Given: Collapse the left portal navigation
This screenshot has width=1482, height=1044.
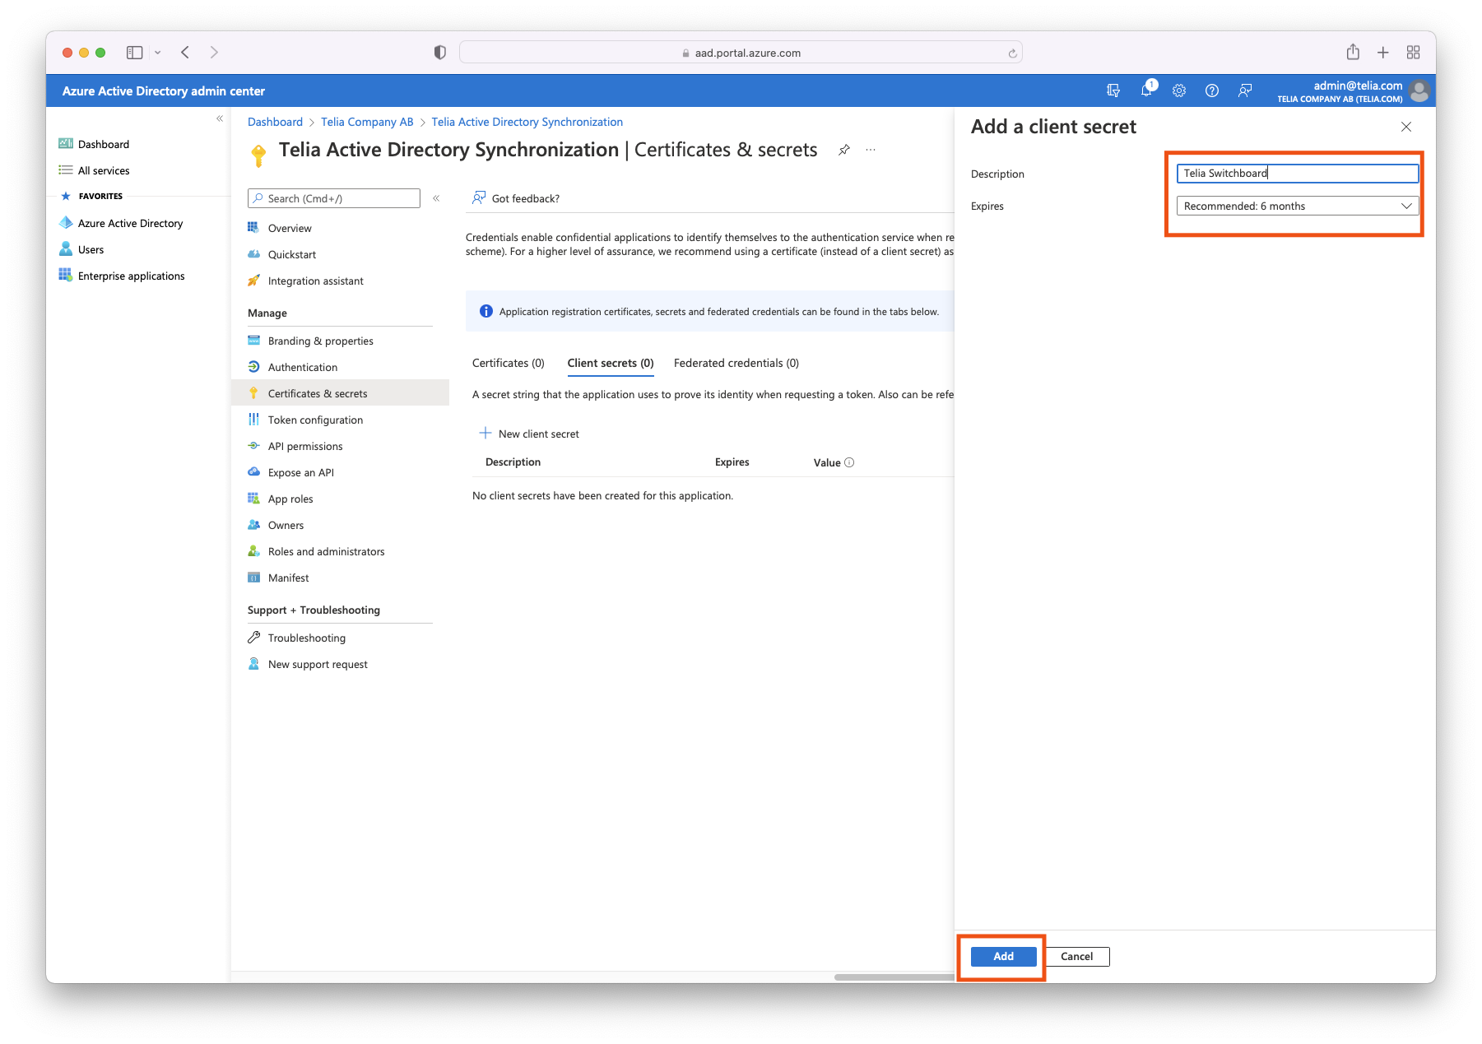Looking at the screenshot, I should [x=220, y=118].
